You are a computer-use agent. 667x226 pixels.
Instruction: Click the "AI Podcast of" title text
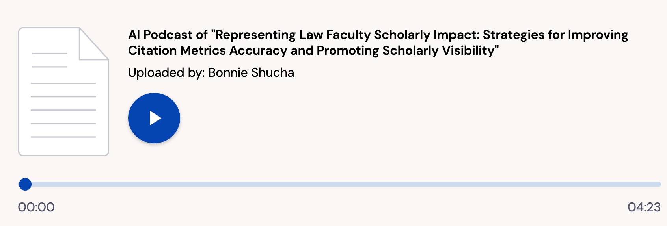(168, 35)
